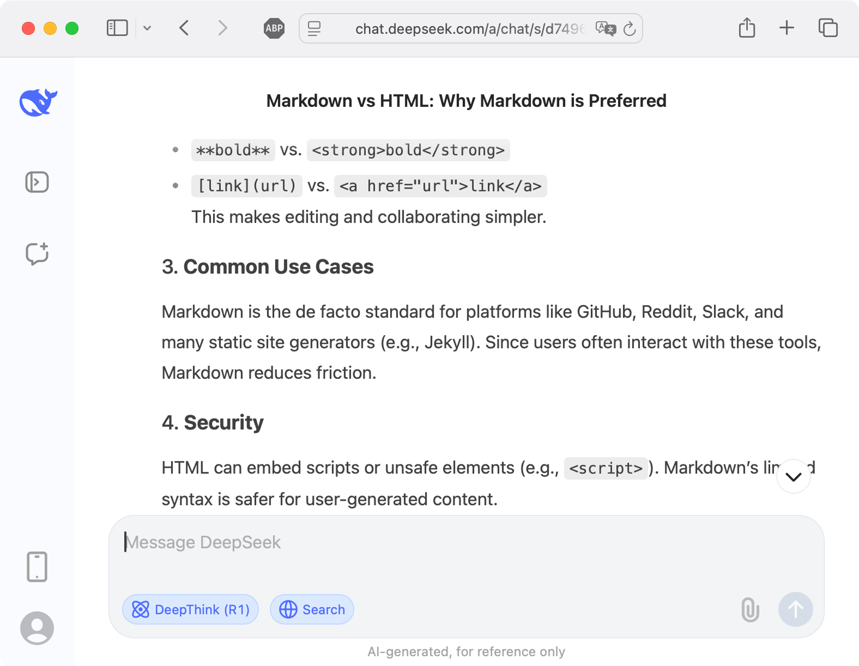Open the translate page toggle in address bar
The height and width of the screenshot is (666, 859).
coord(607,28)
